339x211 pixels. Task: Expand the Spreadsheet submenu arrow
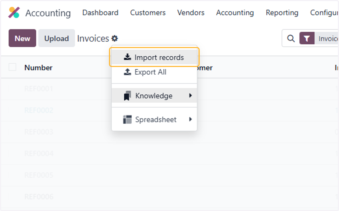point(190,119)
